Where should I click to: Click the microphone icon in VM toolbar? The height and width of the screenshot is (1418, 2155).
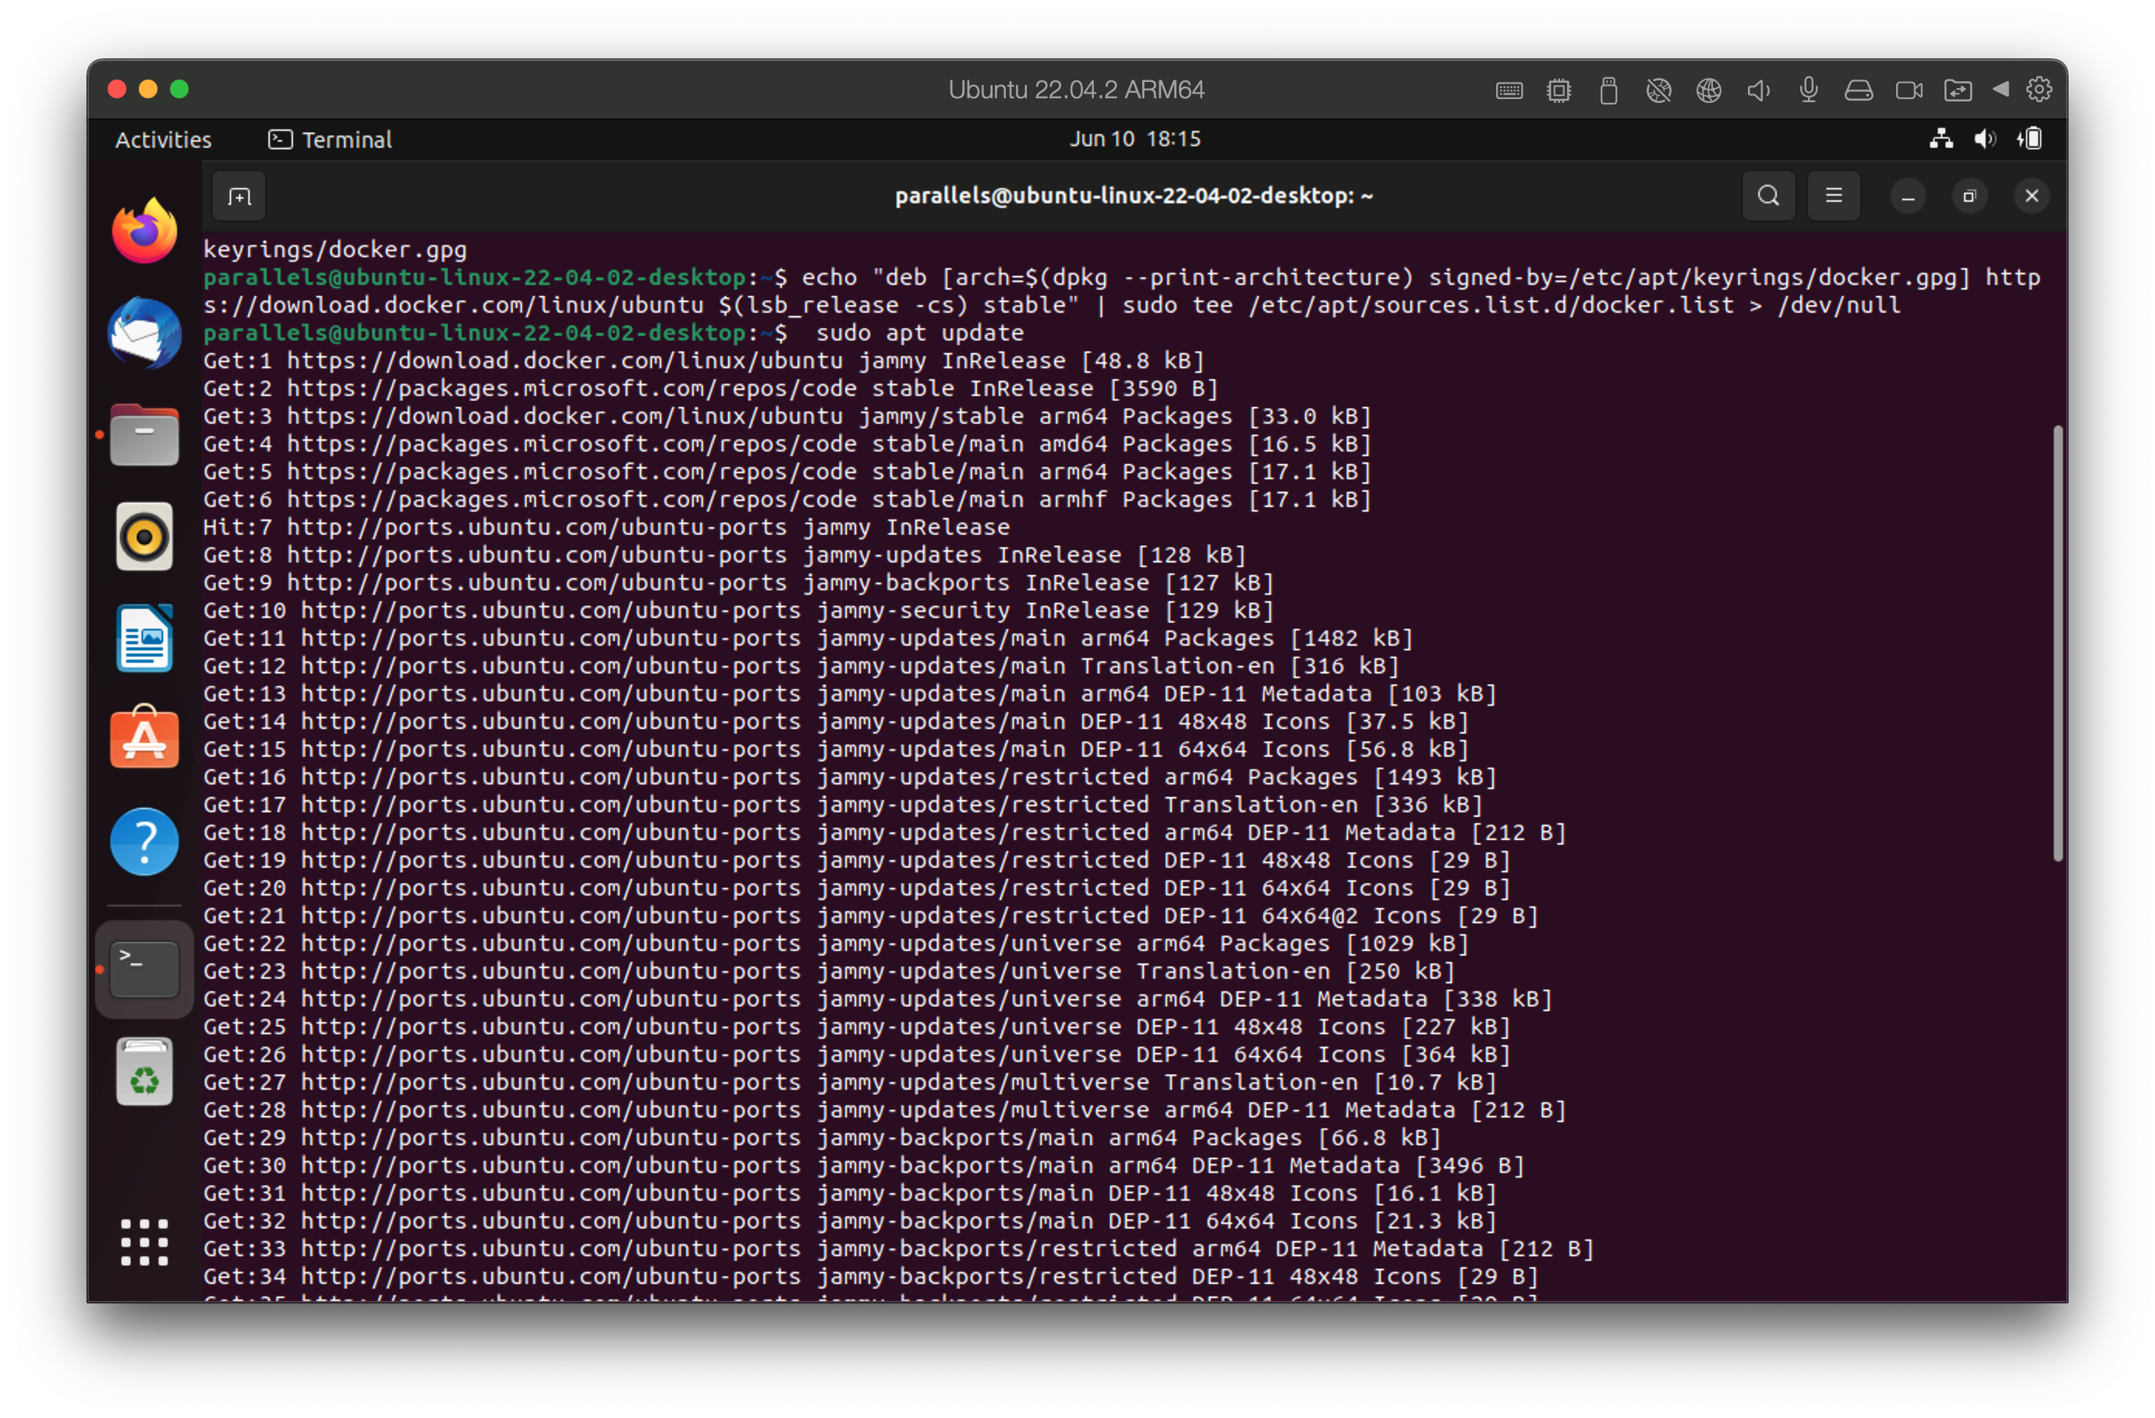point(1808,90)
